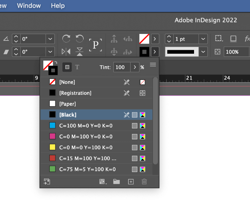
Task: Toggle formatting affects text T button
Action: click(x=77, y=67)
